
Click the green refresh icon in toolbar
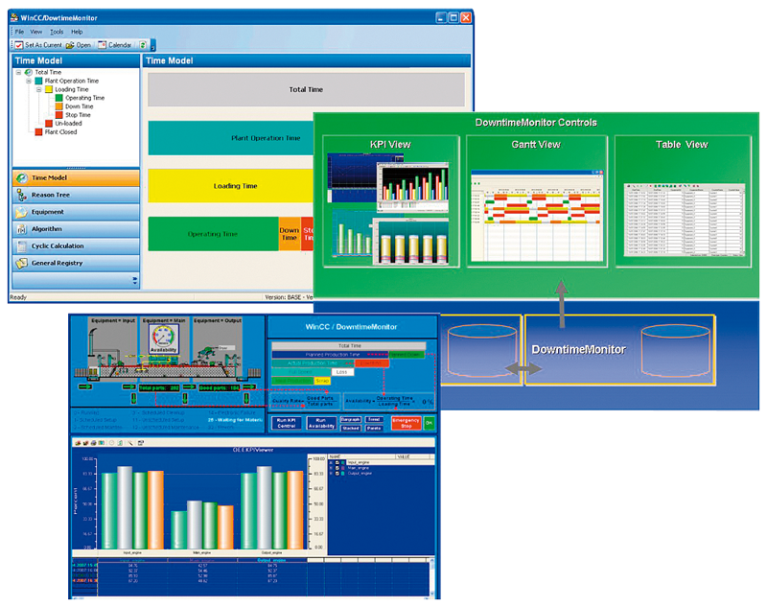click(143, 45)
